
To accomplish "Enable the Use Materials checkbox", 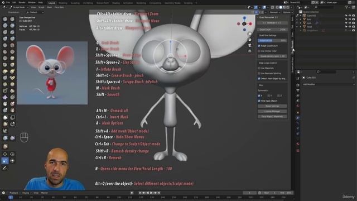I will pos(259,68).
